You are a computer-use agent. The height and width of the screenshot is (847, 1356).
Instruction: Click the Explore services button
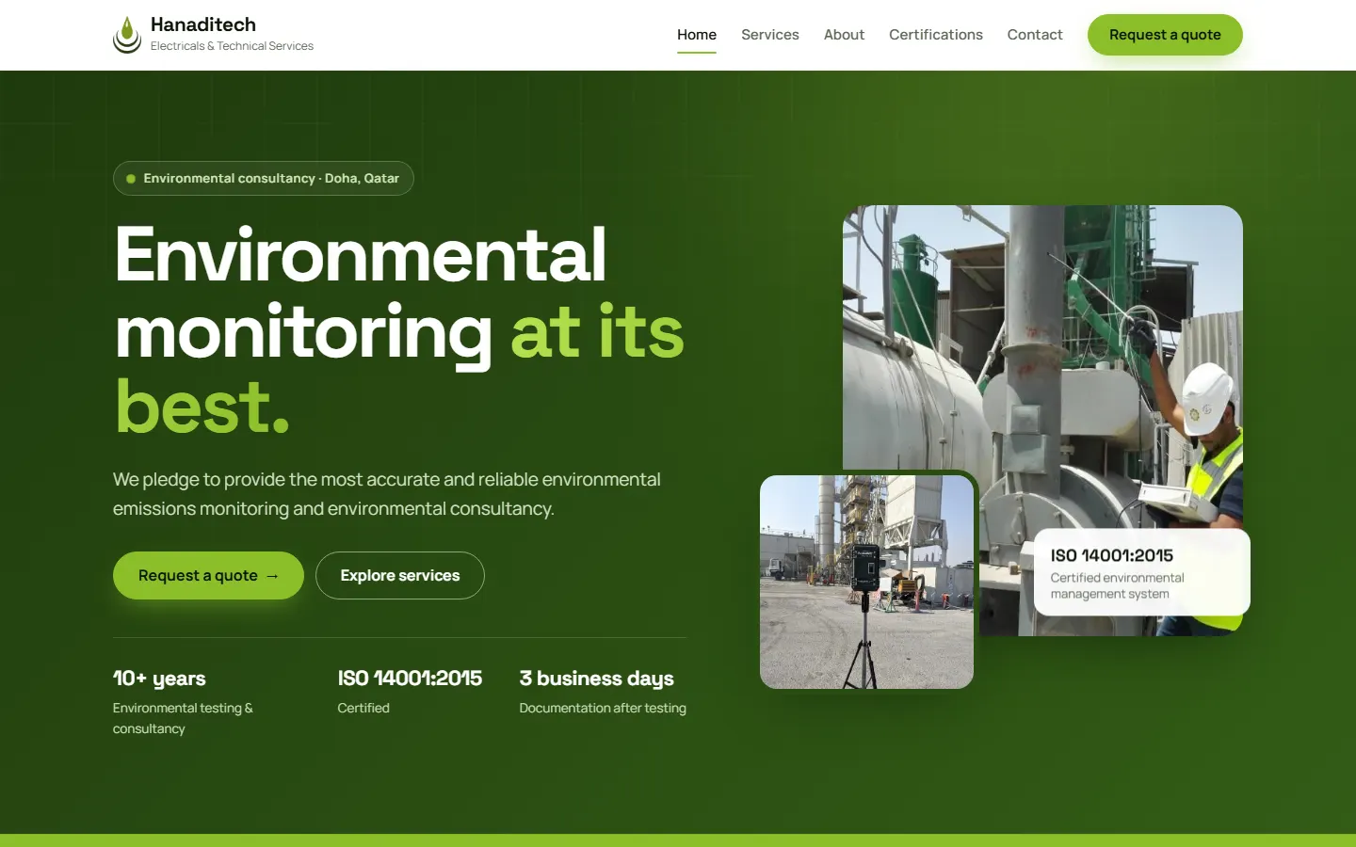[400, 575]
